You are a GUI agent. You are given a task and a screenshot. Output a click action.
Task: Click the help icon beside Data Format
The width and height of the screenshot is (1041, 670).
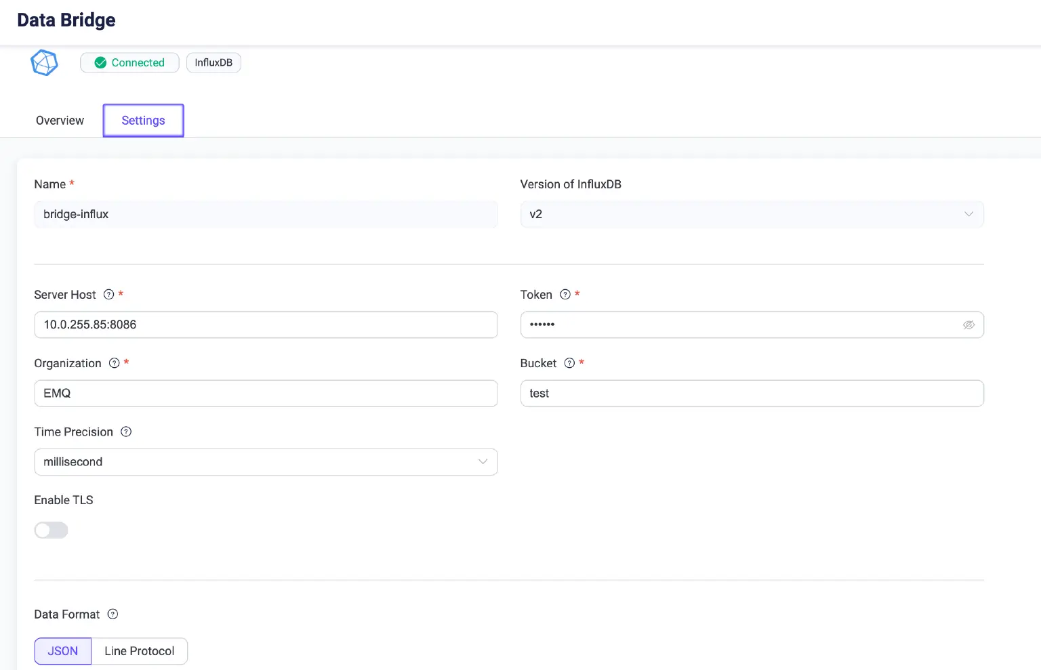pyautogui.click(x=113, y=614)
